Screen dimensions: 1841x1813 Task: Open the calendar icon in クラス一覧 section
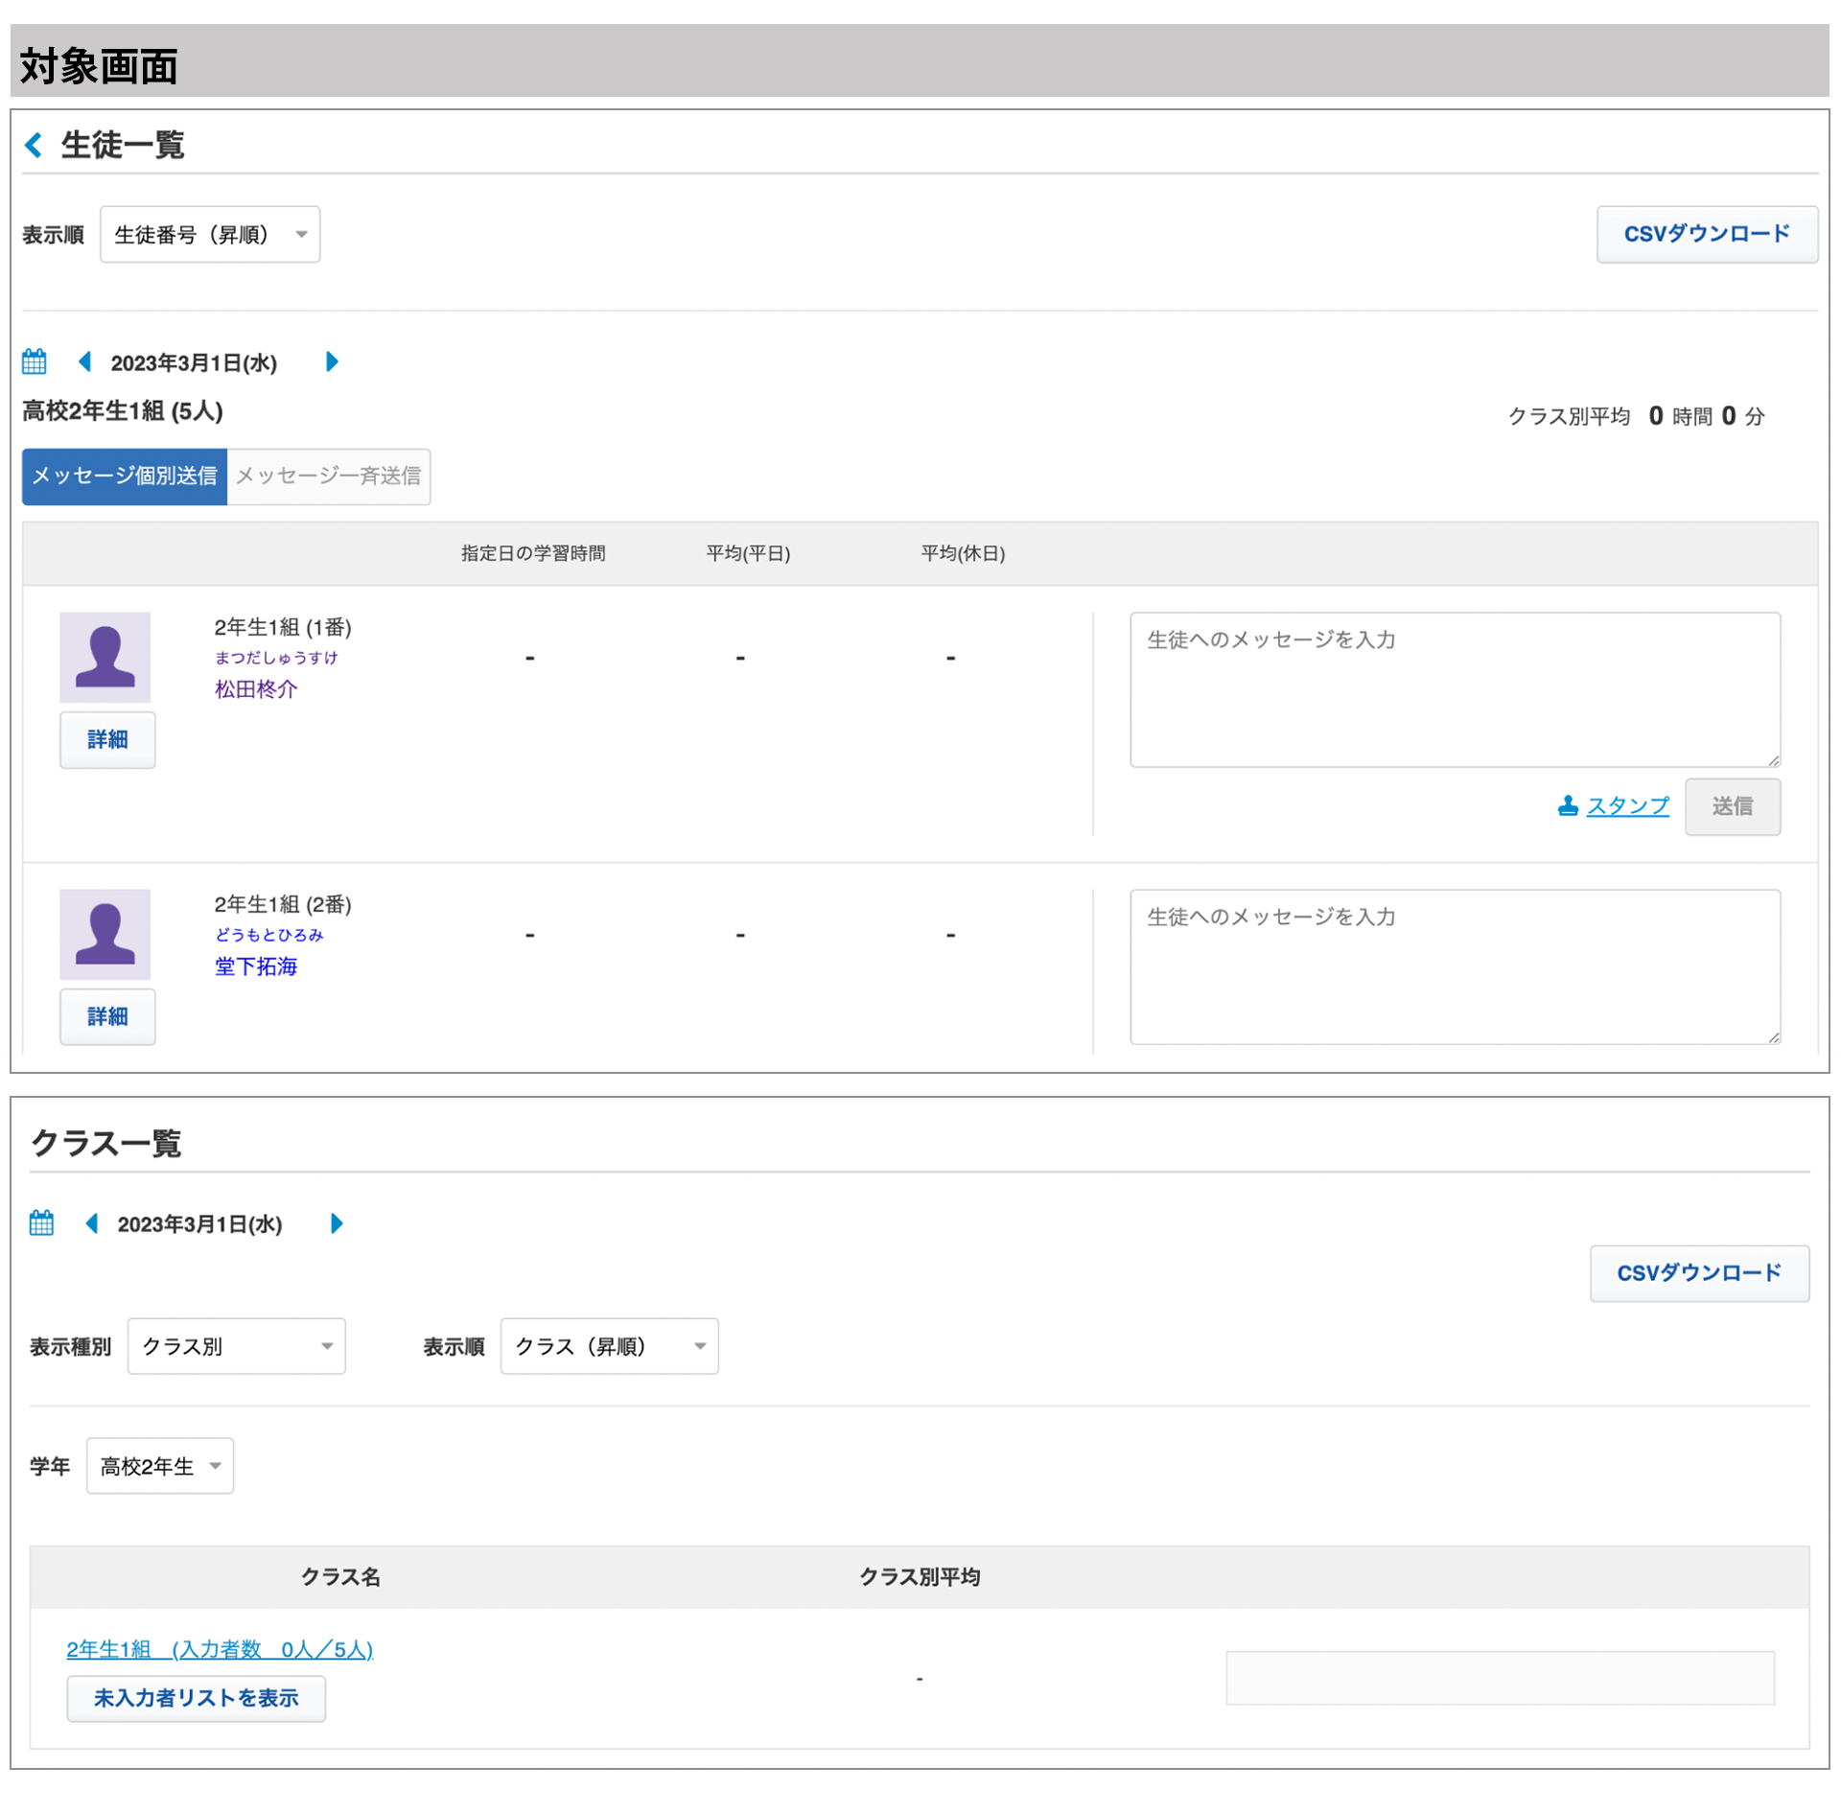pyautogui.click(x=41, y=1223)
